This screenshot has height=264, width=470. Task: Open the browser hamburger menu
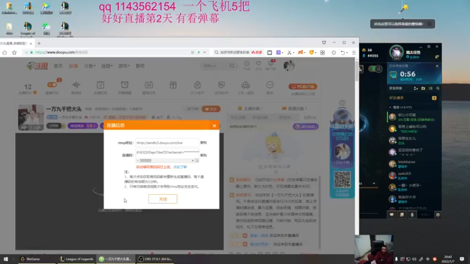click(x=354, y=52)
